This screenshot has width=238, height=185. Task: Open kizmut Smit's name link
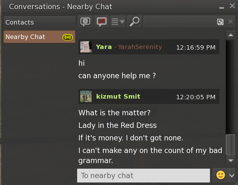(118, 96)
